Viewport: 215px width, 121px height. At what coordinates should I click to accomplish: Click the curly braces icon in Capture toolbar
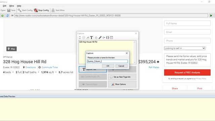point(107,38)
